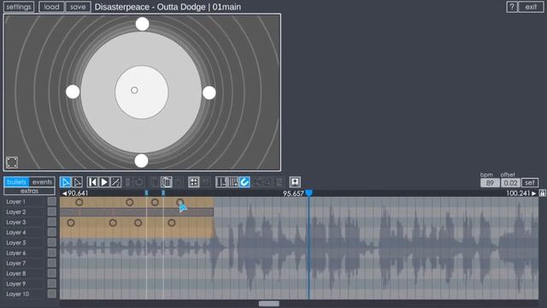Image resolution: width=547 pixels, height=308 pixels.
Task: Expand the preview with fullscreen corner icon
Action: pyautogui.click(x=12, y=163)
